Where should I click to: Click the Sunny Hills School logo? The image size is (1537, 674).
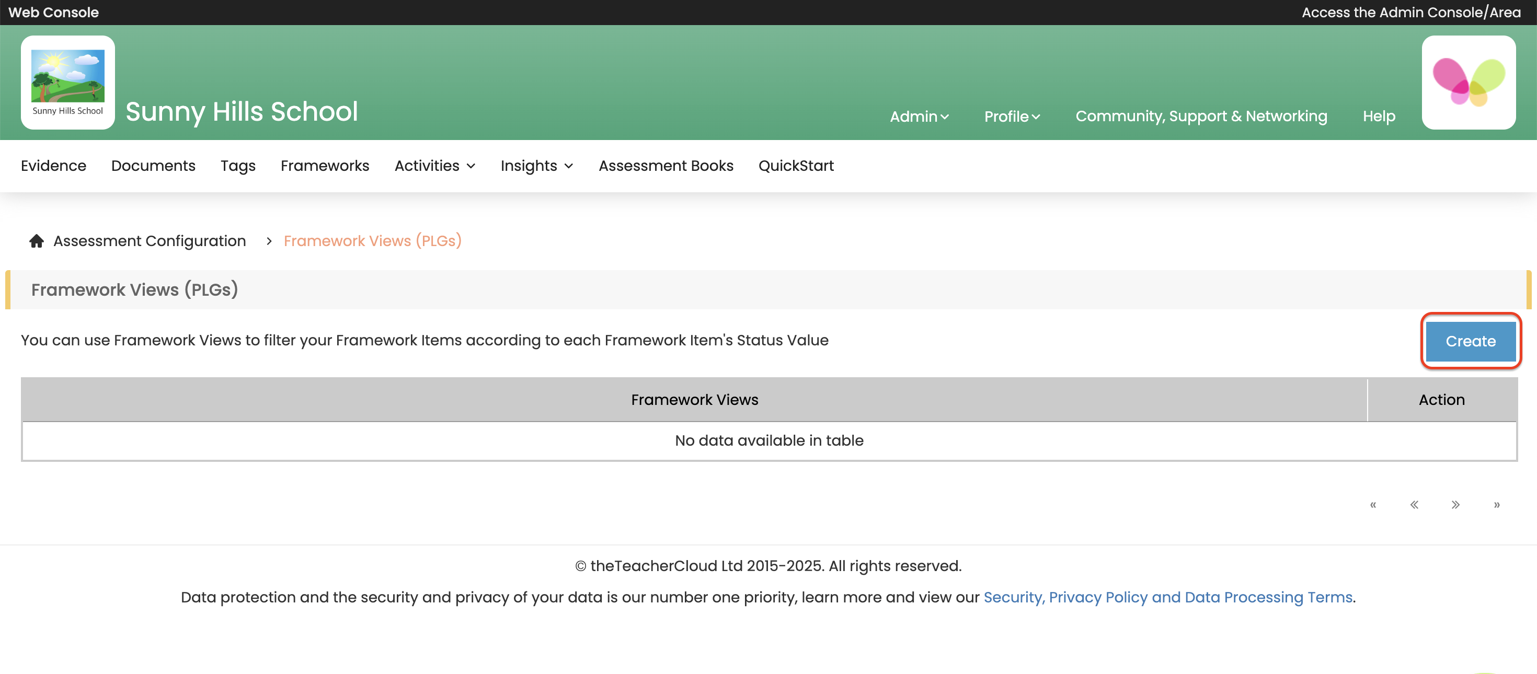click(x=67, y=82)
